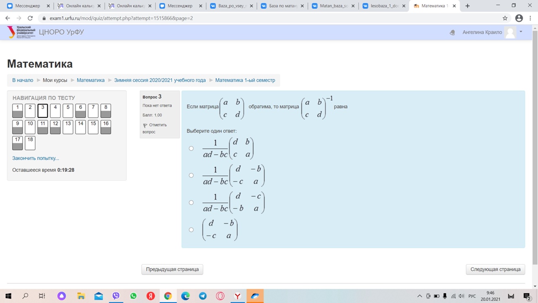Viewport: 538px width, 303px height.
Task: Click Закончить попытку link
Action: click(36, 158)
